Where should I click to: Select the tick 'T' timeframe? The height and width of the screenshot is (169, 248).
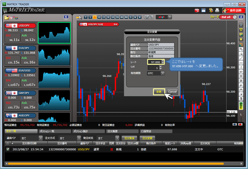tap(86, 17)
